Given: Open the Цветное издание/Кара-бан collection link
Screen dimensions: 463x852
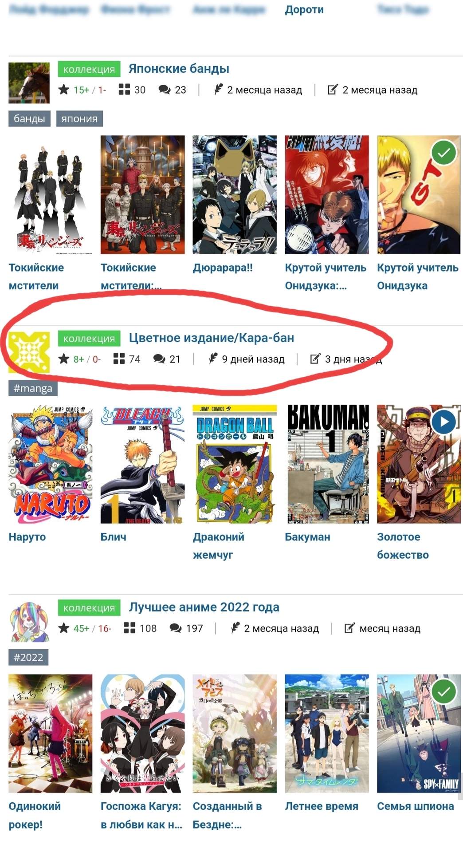Looking at the screenshot, I should (211, 338).
